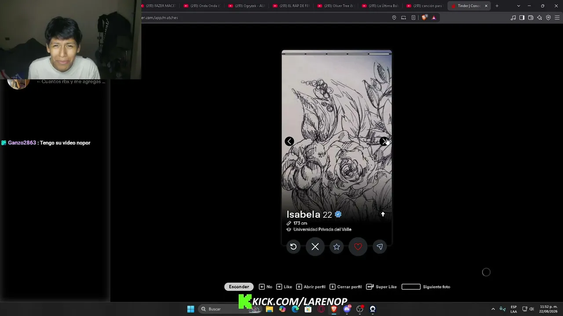Open the Leo AI sparkle icon

point(539,18)
